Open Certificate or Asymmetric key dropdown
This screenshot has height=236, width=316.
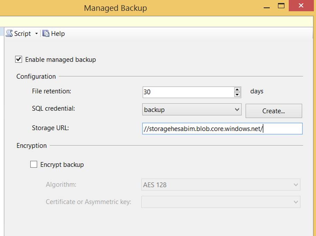[221, 202]
